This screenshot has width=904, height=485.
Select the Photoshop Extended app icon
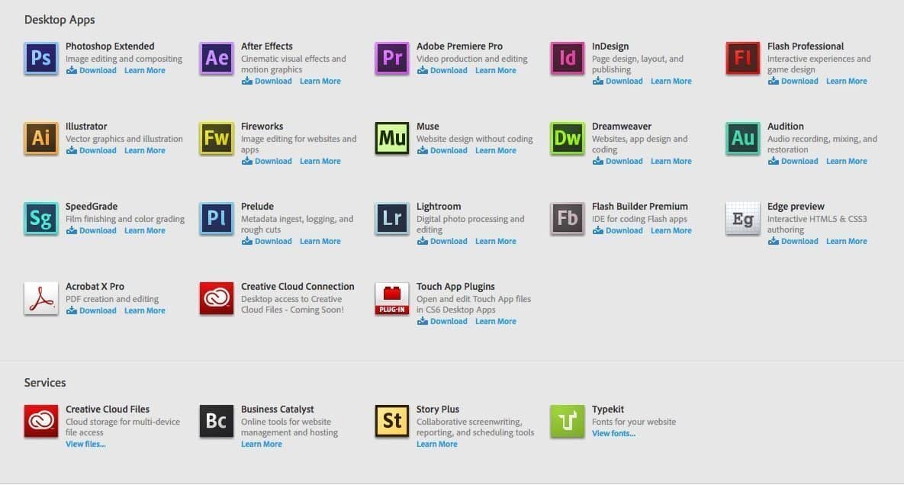[40, 58]
